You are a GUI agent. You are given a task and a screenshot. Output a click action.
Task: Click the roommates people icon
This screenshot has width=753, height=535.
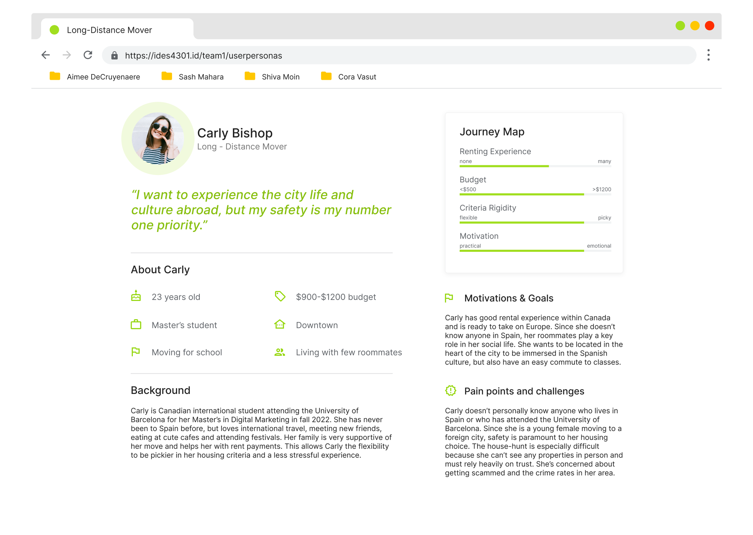(x=280, y=352)
